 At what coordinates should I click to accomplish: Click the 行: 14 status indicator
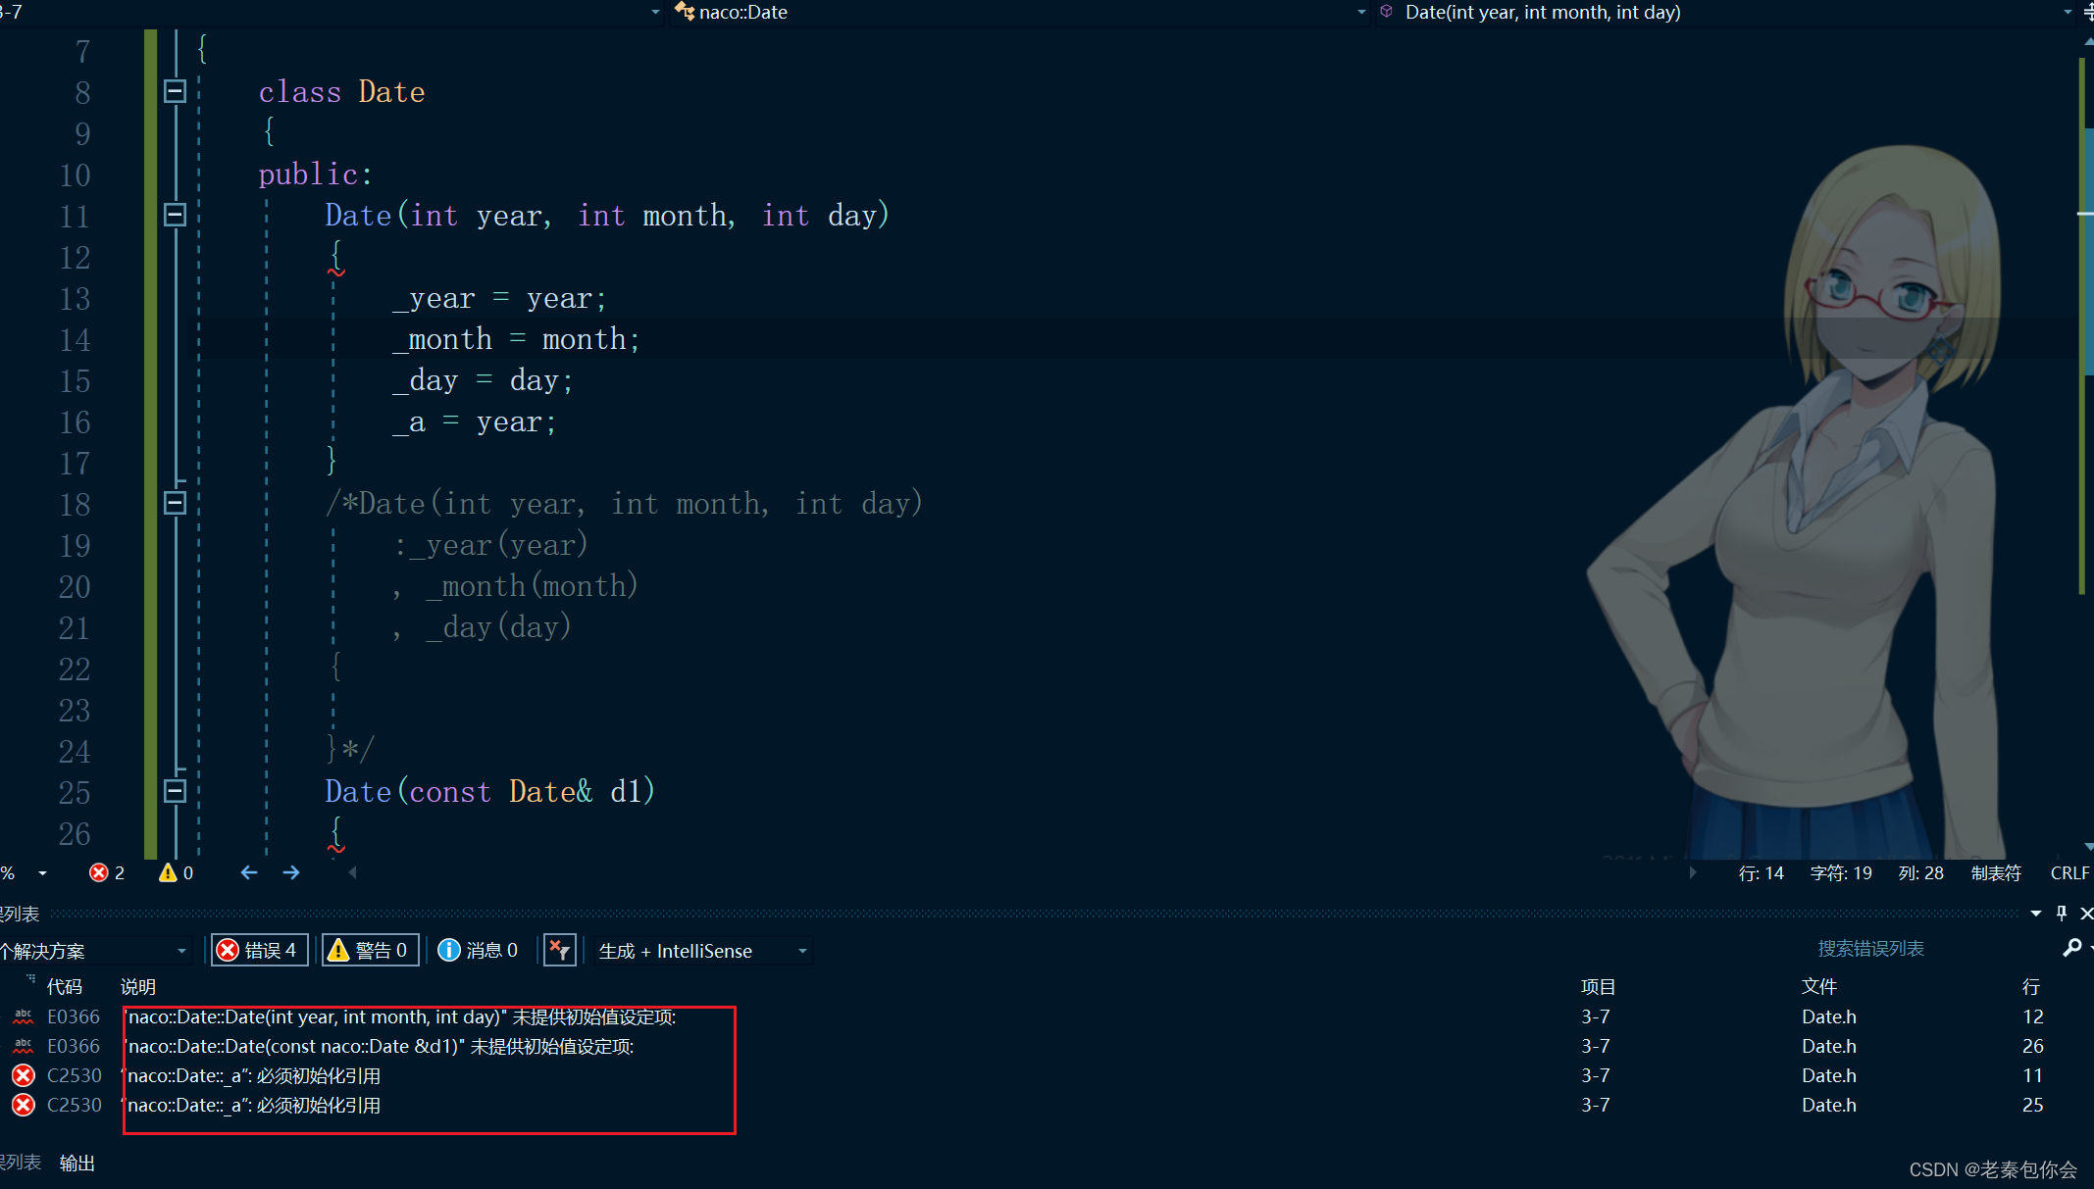(x=1761, y=872)
